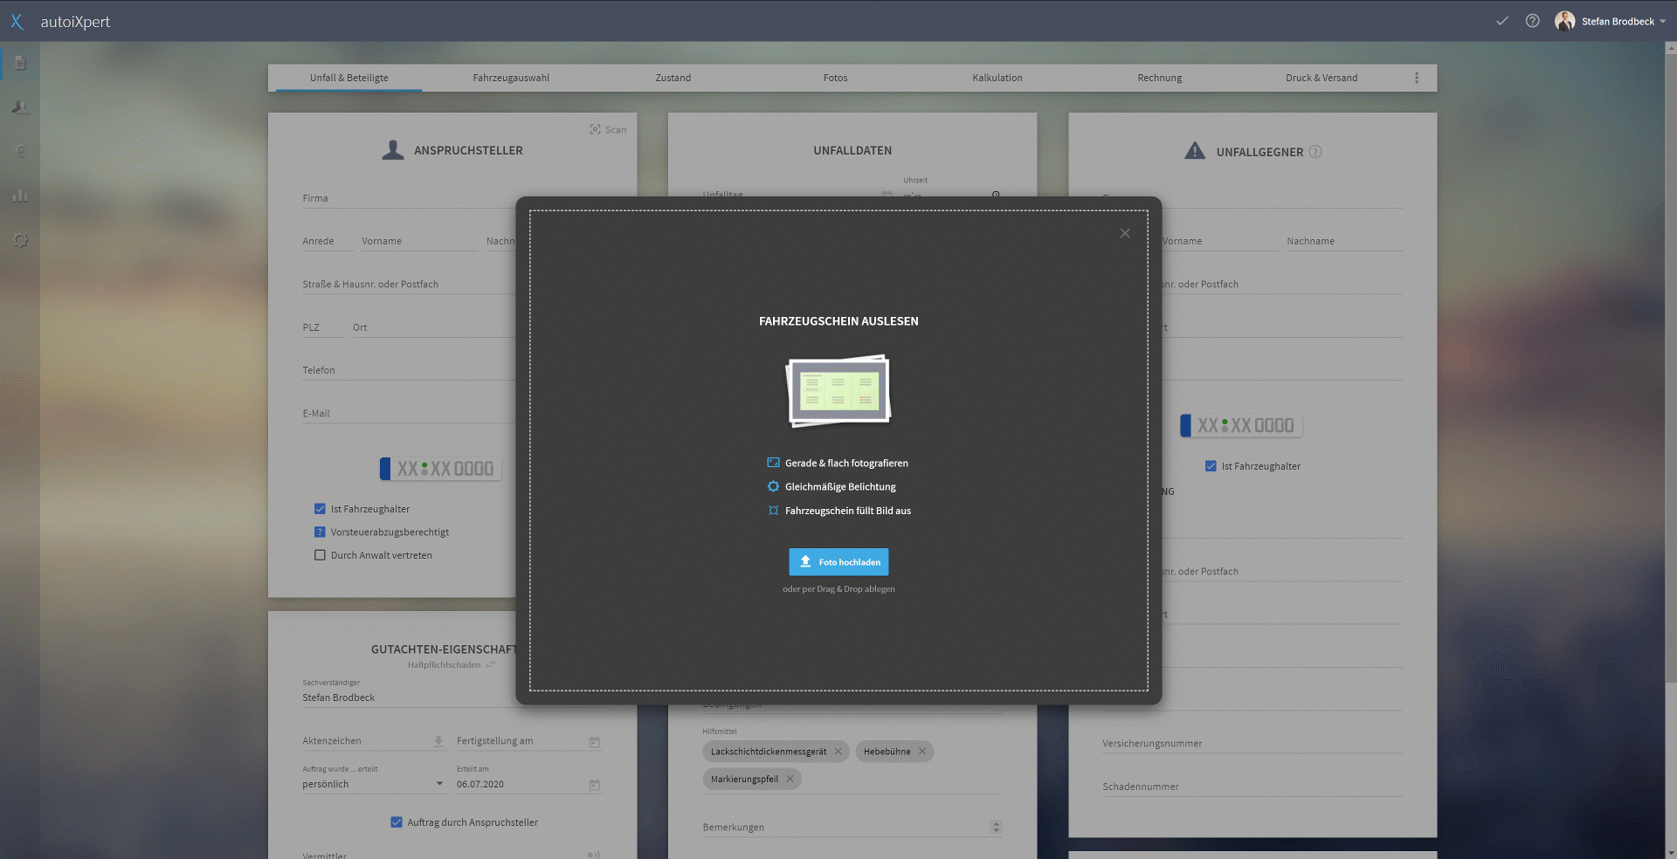Click the Schadennummer field
This screenshot has width=1677, height=859.
tap(1253, 787)
